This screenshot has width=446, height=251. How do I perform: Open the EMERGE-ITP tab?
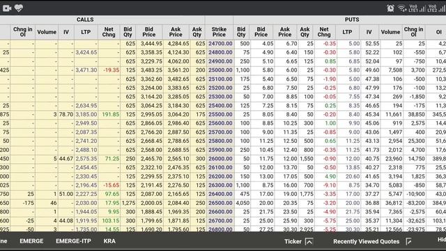(73, 241)
